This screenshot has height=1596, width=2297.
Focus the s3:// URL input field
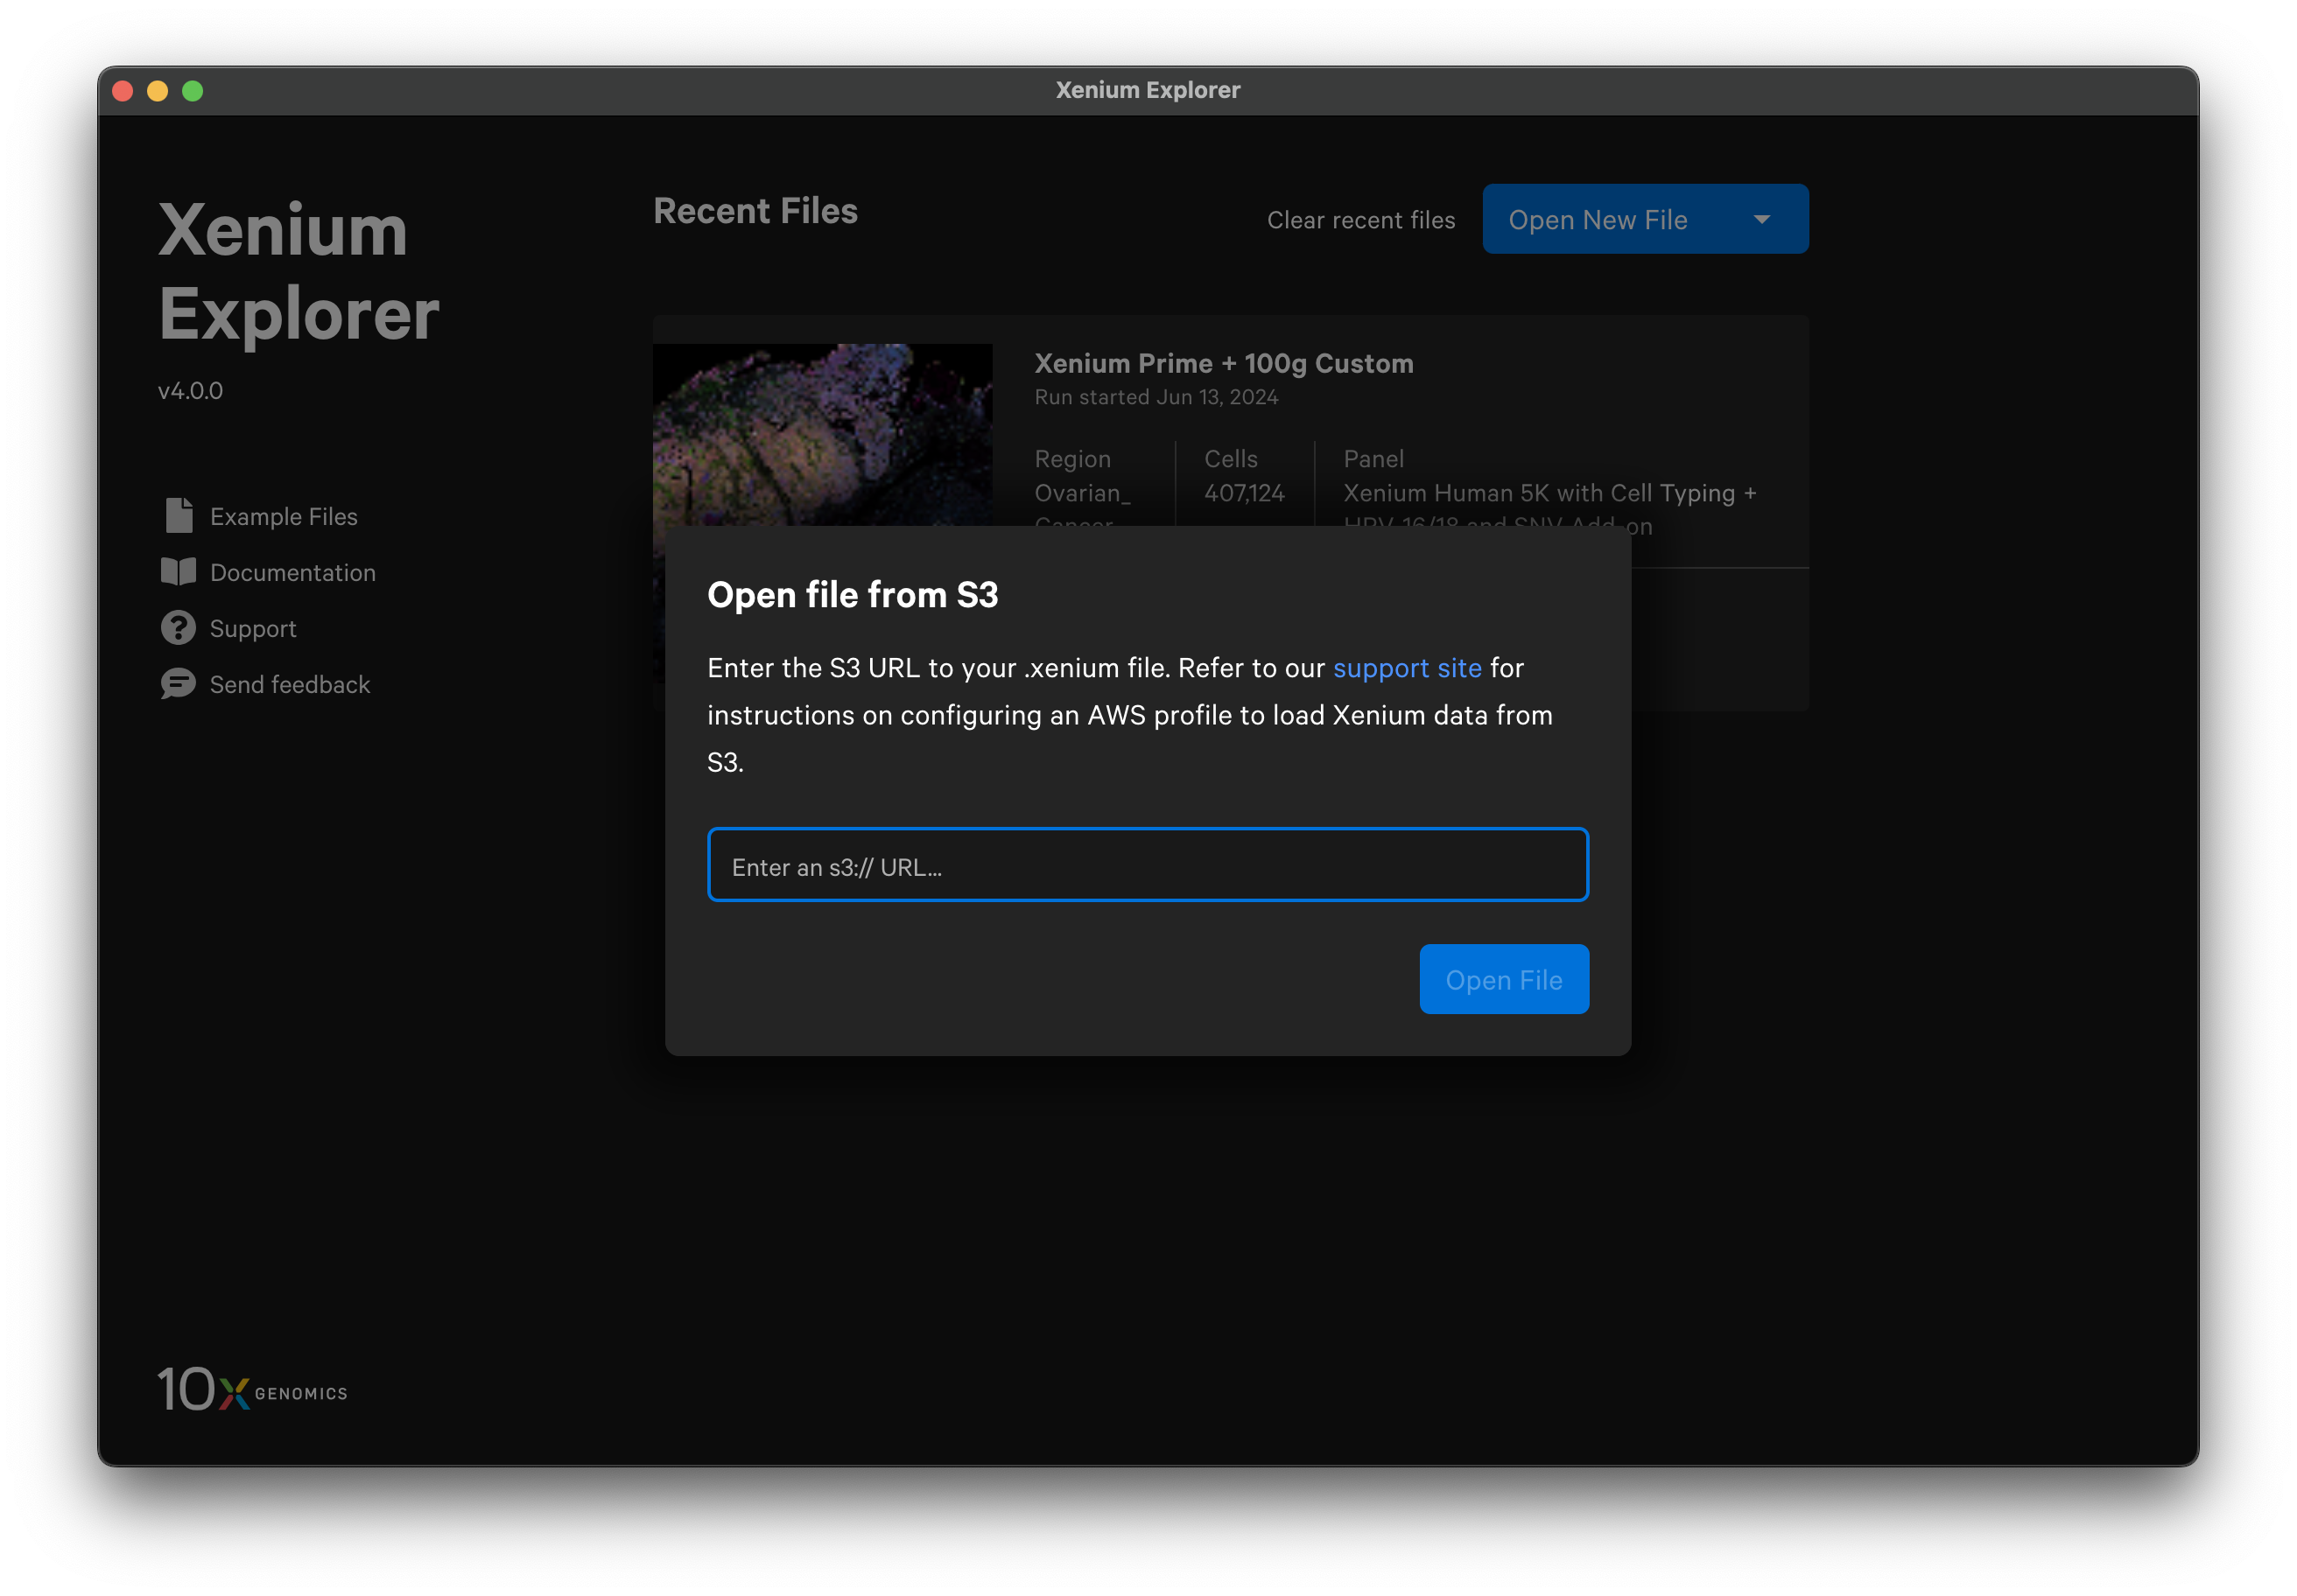tap(1148, 866)
